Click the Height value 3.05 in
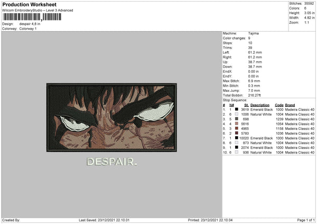Image resolution: width=317 pixels, height=224 pixels. pyautogui.click(x=309, y=13)
